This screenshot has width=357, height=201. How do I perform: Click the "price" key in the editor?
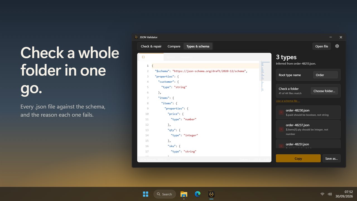pos(173,114)
